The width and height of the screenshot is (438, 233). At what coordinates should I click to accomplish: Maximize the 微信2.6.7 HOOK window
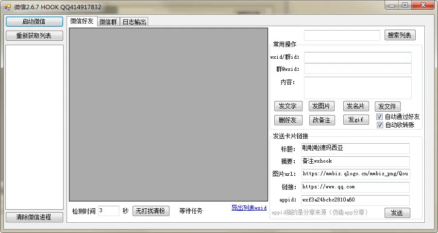pos(405,5)
